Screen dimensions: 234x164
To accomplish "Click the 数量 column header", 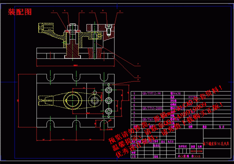I will (205, 127).
